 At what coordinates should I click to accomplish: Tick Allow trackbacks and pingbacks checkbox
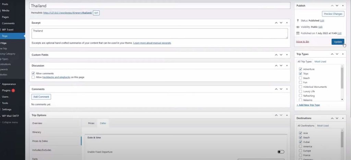click(x=33, y=77)
